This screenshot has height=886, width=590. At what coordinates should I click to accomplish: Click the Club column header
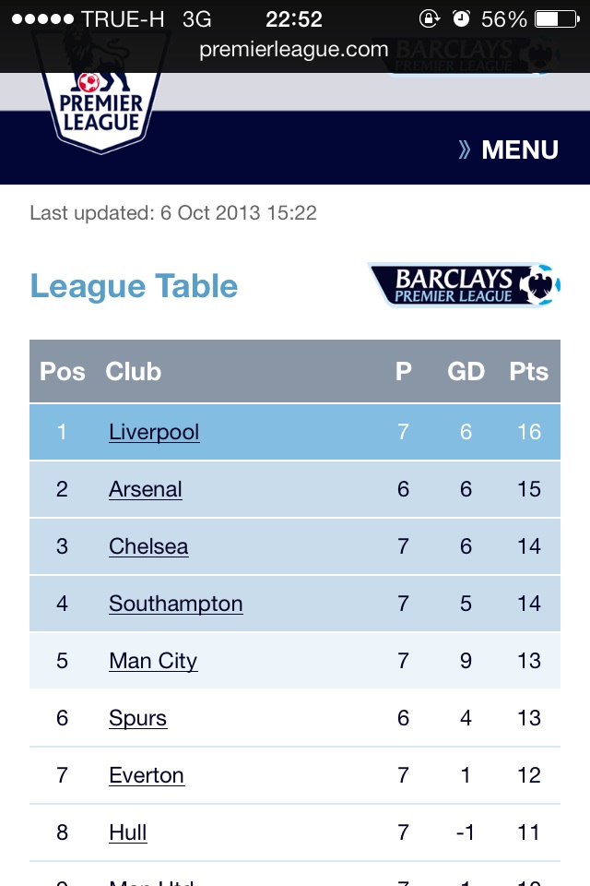[134, 371]
